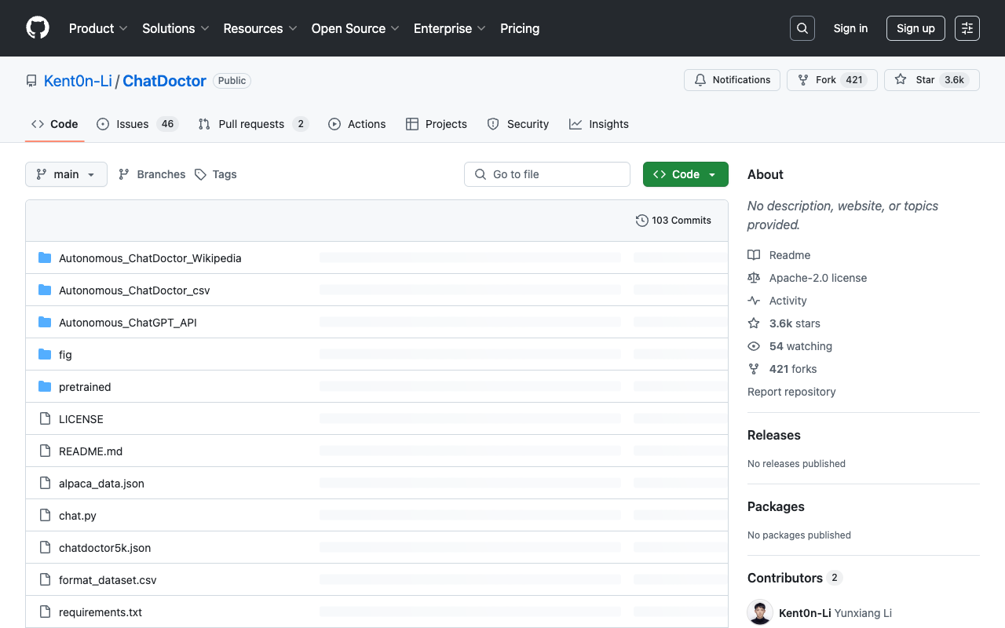
Task: Click the Sign in link
Action: click(x=850, y=28)
